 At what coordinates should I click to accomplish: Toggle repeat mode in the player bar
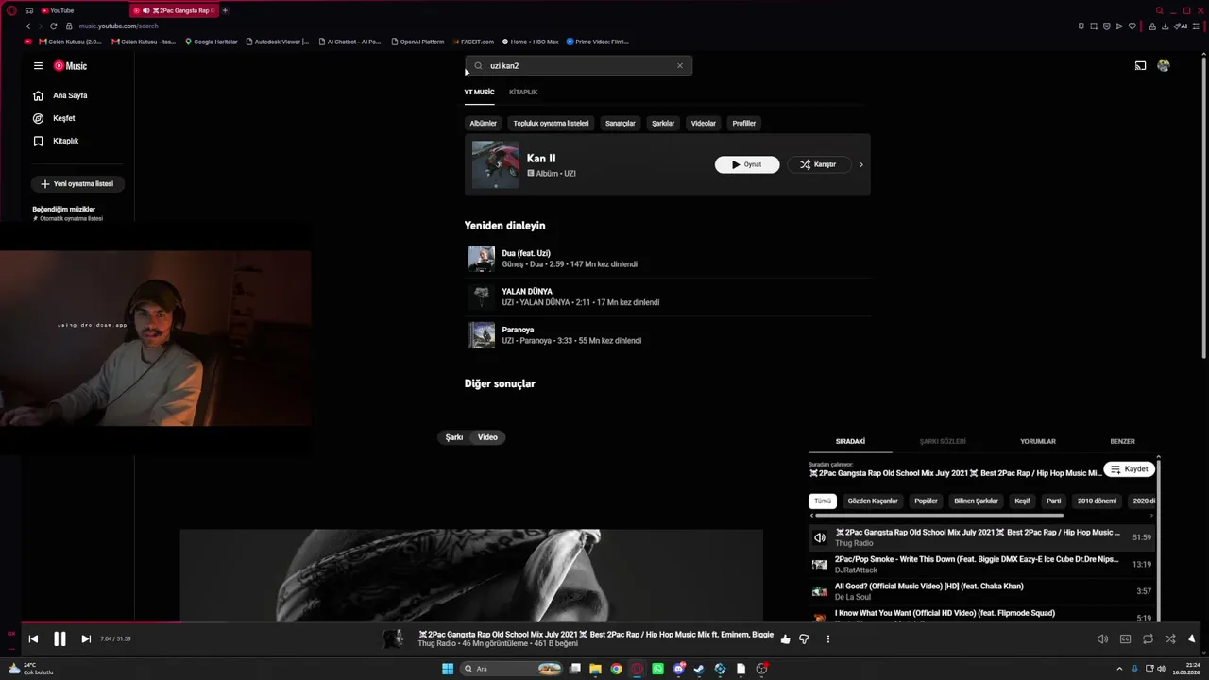pos(1148,639)
